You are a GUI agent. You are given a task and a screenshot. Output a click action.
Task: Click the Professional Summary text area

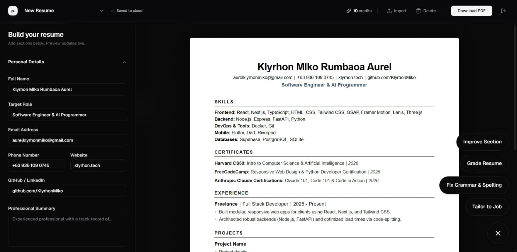[x=67, y=230]
